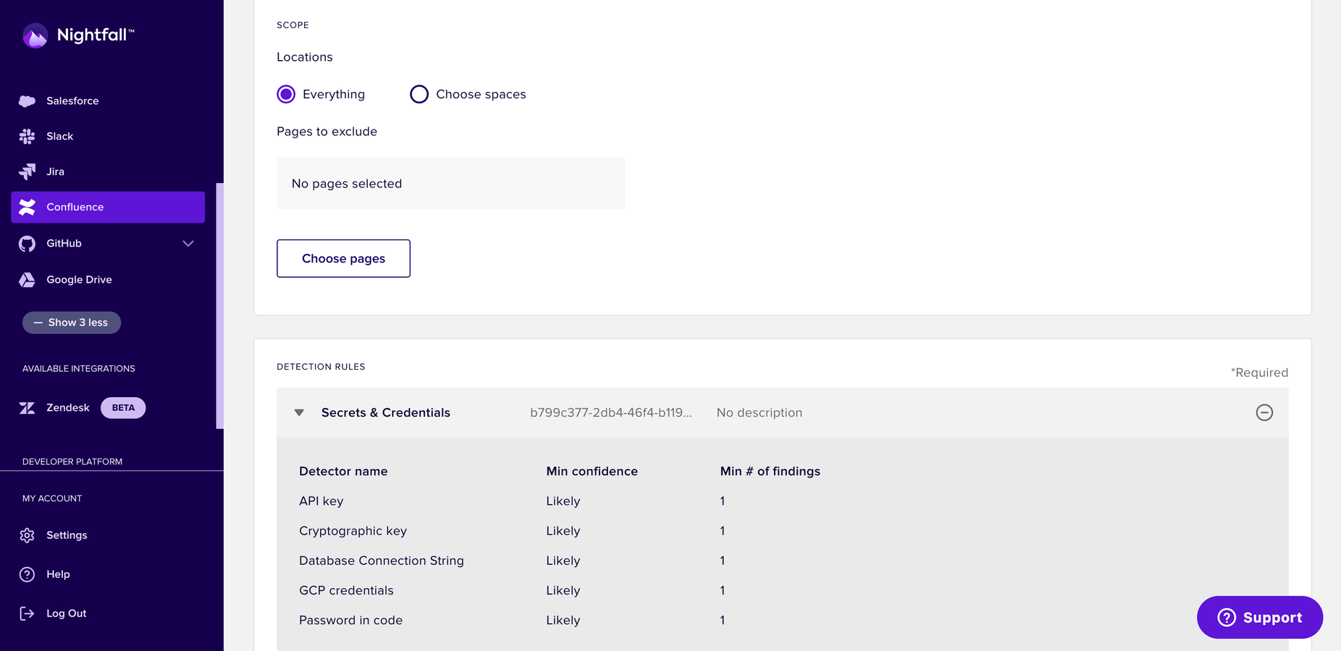Click the GitHub octocat icon
The width and height of the screenshot is (1341, 651).
(x=27, y=244)
